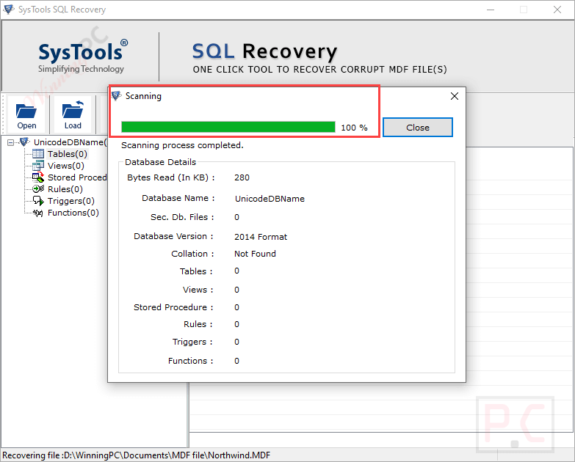Click the Database Name value UnicodeDBName
Viewport: 575px width, 462px height.
pyautogui.click(x=270, y=199)
